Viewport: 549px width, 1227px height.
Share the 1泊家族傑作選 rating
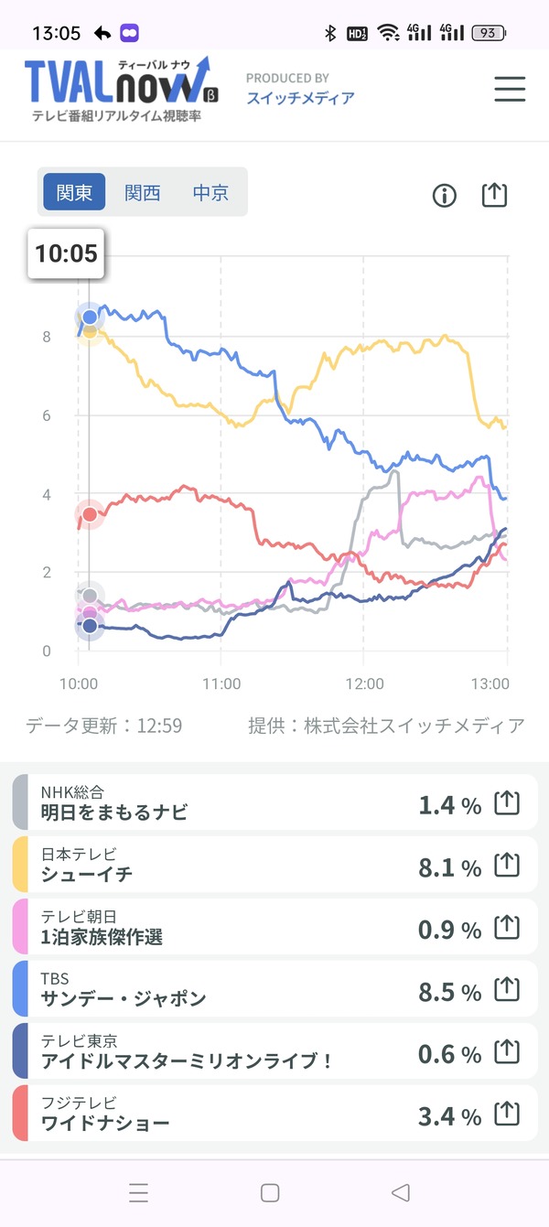point(507,928)
